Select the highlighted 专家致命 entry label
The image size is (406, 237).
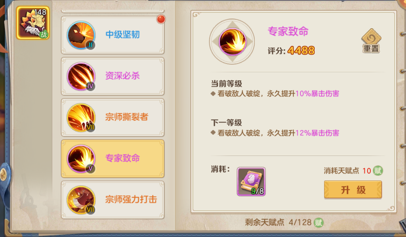(122, 158)
